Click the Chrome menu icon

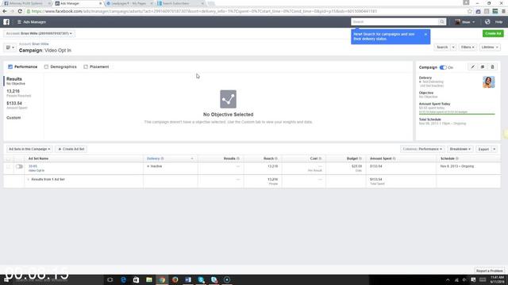pyautogui.click(x=503, y=11)
